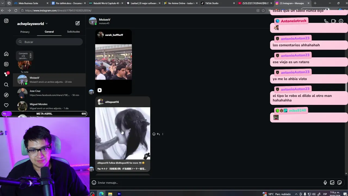Open Edge browser from taskbar

click(x=101, y=194)
